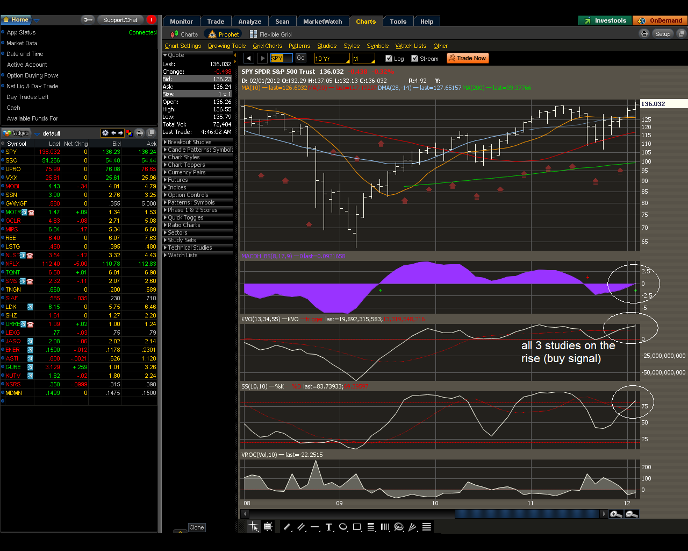Viewport: 688px width, 551px height.
Task: Print the chart window
Action: click(x=644, y=33)
